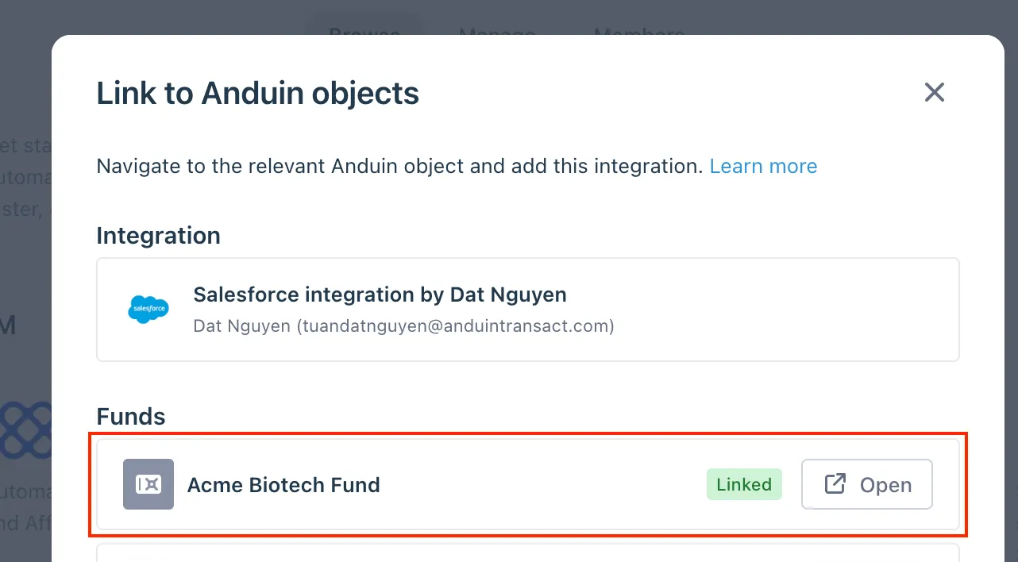Click the navigate-to-object instruction text
This screenshot has width=1018, height=562.
click(399, 166)
